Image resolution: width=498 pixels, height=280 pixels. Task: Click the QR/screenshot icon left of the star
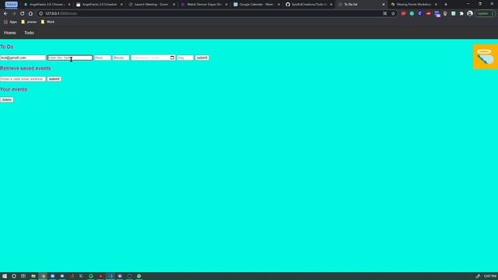385,14
